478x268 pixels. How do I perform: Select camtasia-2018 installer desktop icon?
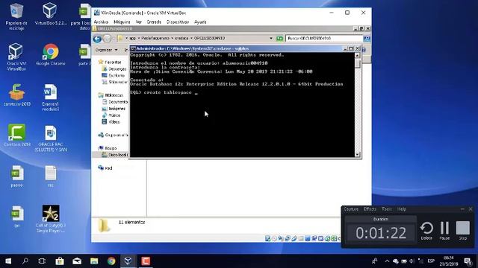tap(16, 95)
